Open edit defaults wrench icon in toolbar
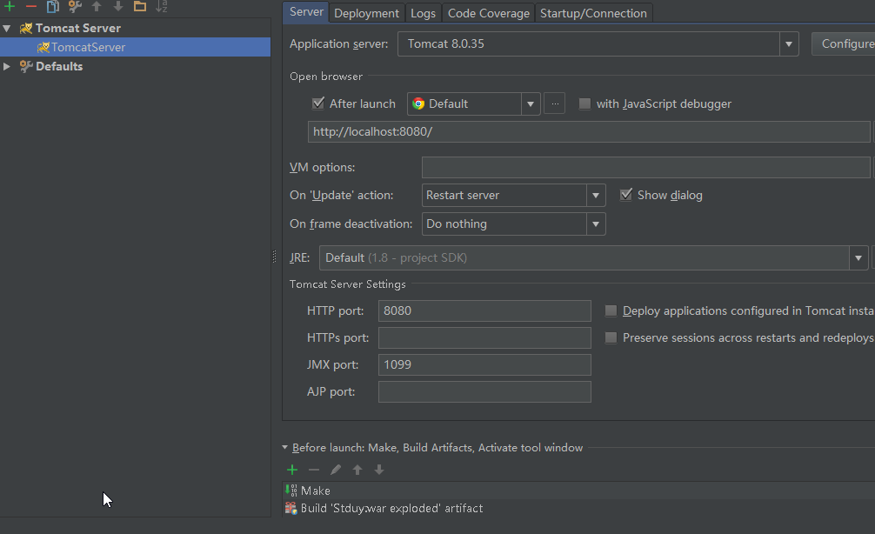Screen dimensions: 875x534 (x=75, y=6)
